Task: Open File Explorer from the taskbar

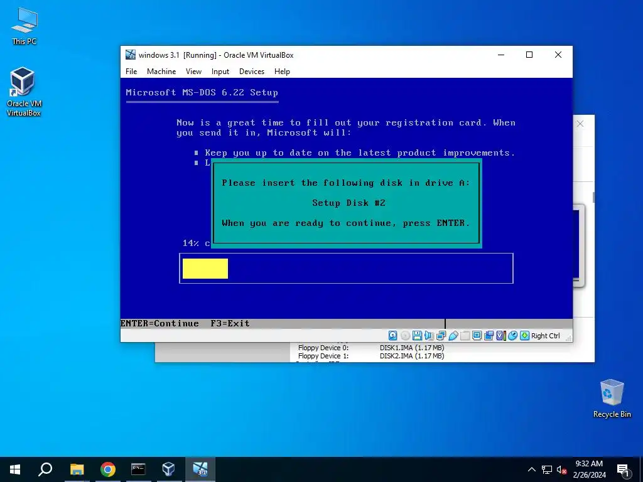Action: [77, 469]
